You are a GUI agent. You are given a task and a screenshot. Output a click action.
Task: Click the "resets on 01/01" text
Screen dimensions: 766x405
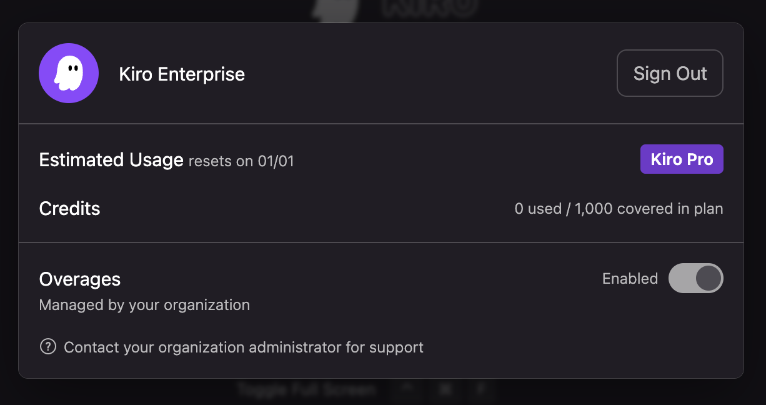click(241, 161)
